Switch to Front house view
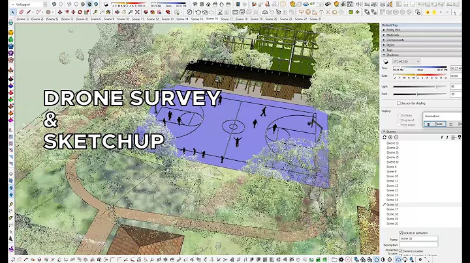This screenshot has height=263, width=470. tap(208, 4)
